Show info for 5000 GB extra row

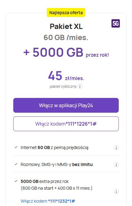[116, 192]
